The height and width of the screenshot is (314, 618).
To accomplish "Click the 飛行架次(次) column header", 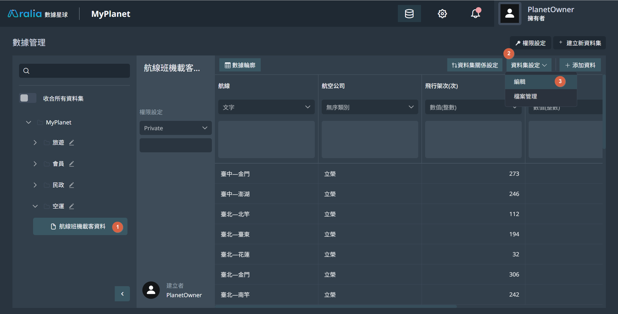I will point(441,86).
